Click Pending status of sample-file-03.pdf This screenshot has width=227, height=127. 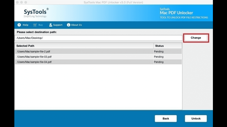[x=159, y=57]
